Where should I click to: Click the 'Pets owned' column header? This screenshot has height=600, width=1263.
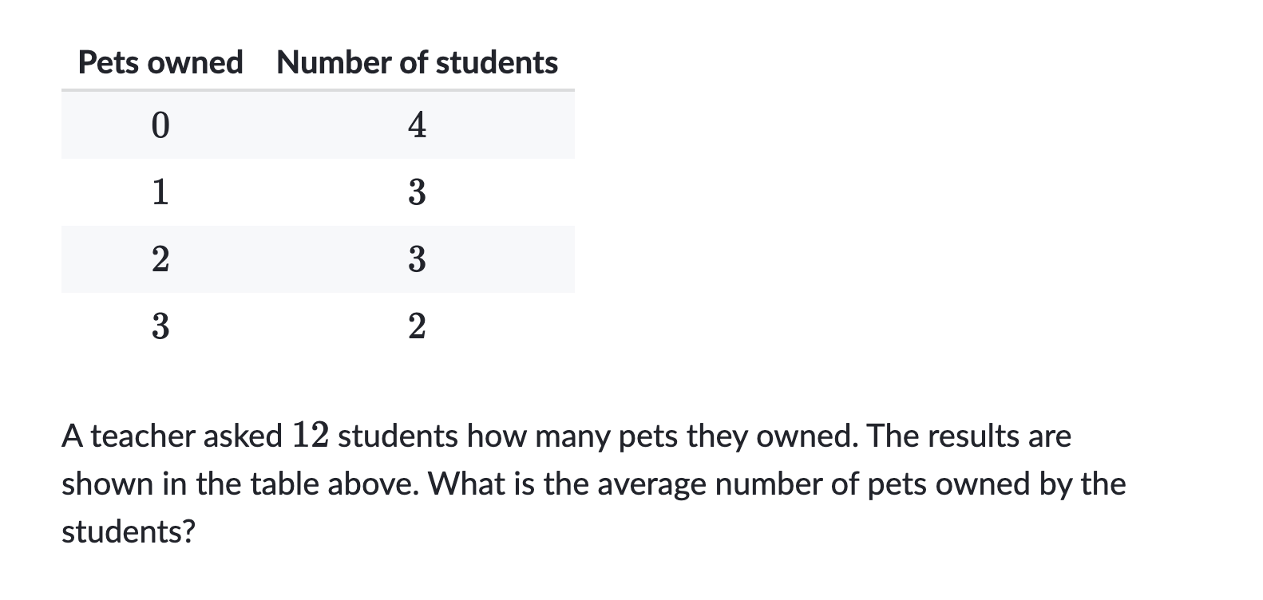tap(160, 62)
